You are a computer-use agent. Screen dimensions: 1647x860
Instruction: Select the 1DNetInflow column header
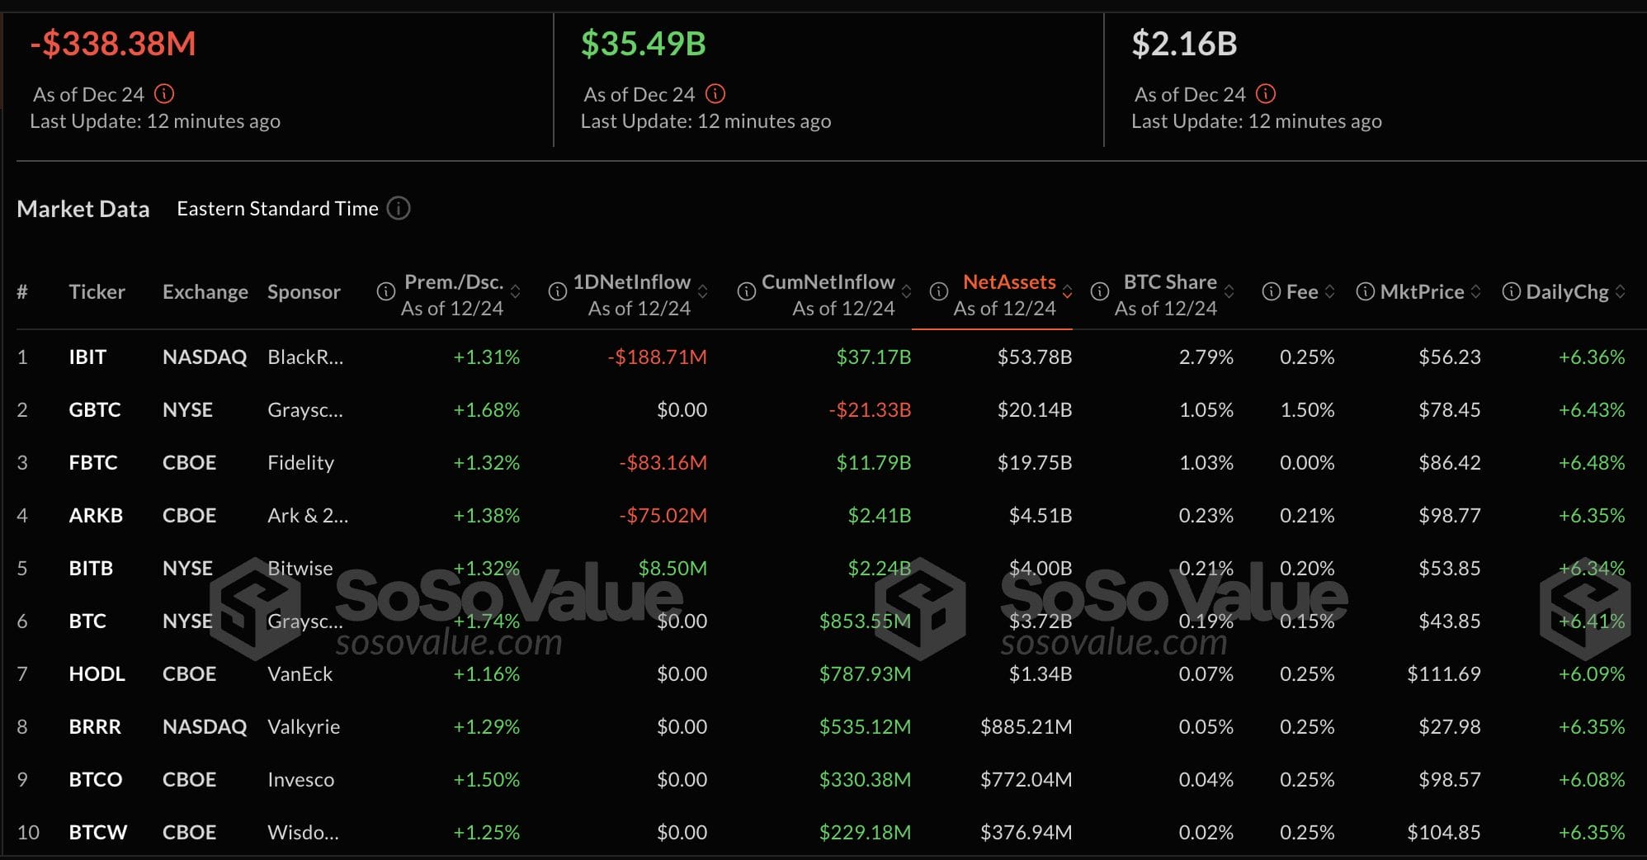[632, 282]
